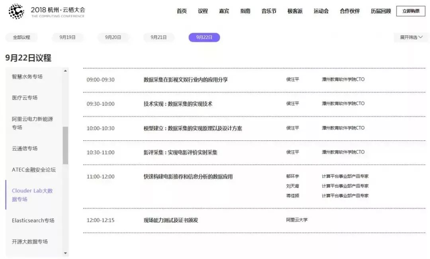The height and width of the screenshot is (259, 430).
Task: Click session 快速构建电影推荐和信息分析的数据应用
Action: click(188, 177)
